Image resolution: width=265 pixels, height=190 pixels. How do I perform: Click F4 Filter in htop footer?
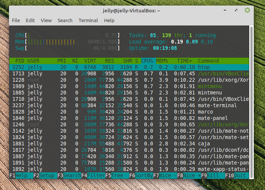coord(93,175)
